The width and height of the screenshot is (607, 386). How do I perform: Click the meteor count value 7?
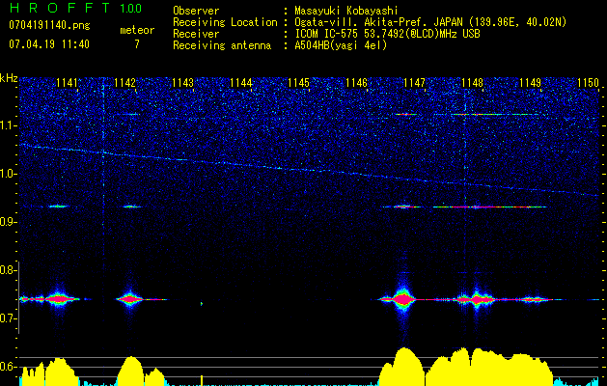(x=137, y=44)
